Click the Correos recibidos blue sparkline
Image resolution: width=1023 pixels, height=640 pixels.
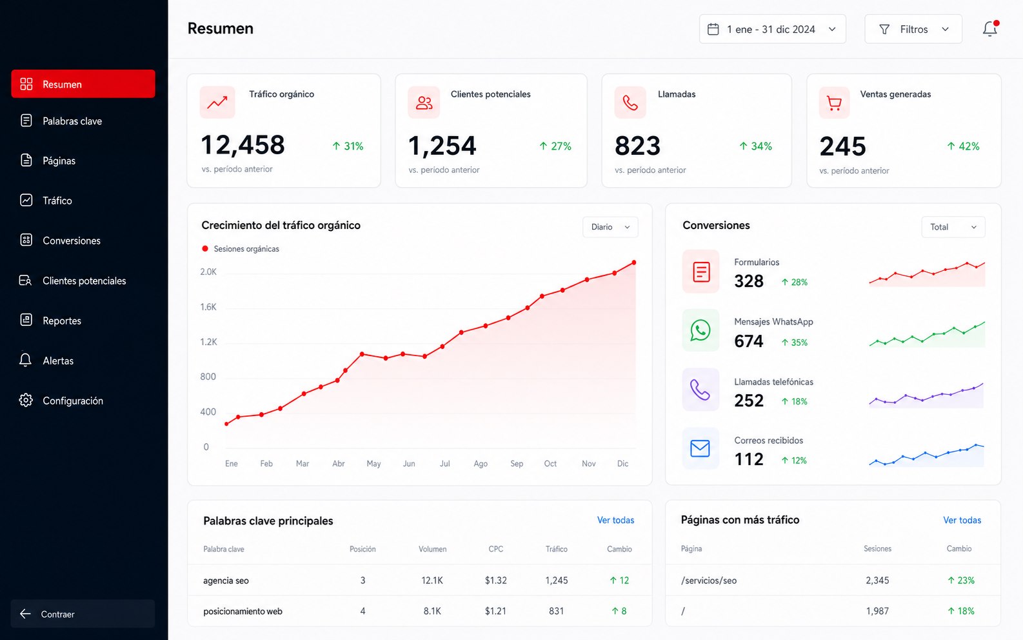point(926,455)
